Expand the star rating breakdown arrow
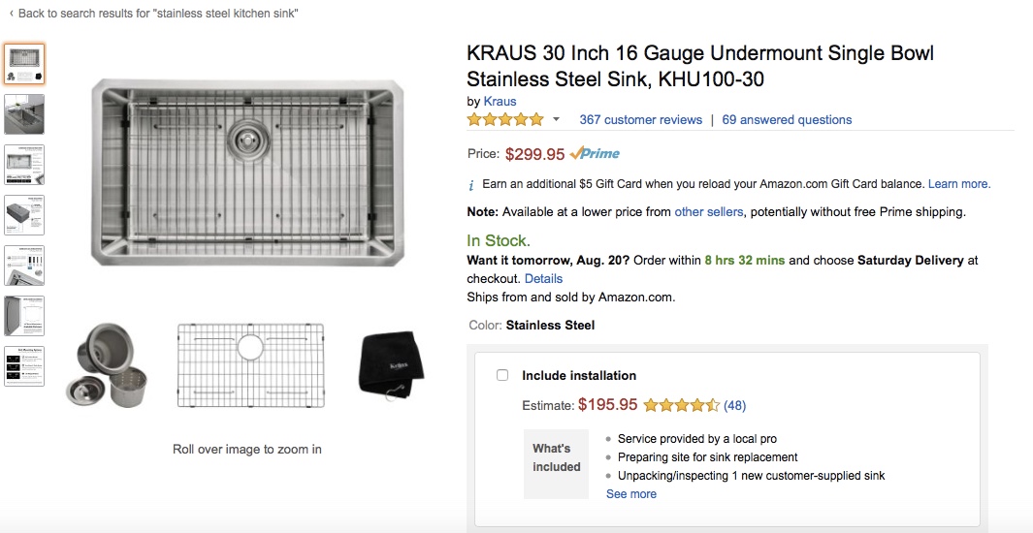 pyautogui.click(x=556, y=120)
